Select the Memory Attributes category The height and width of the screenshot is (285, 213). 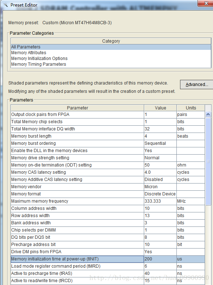pyautogui.click(x=111, y=53)
